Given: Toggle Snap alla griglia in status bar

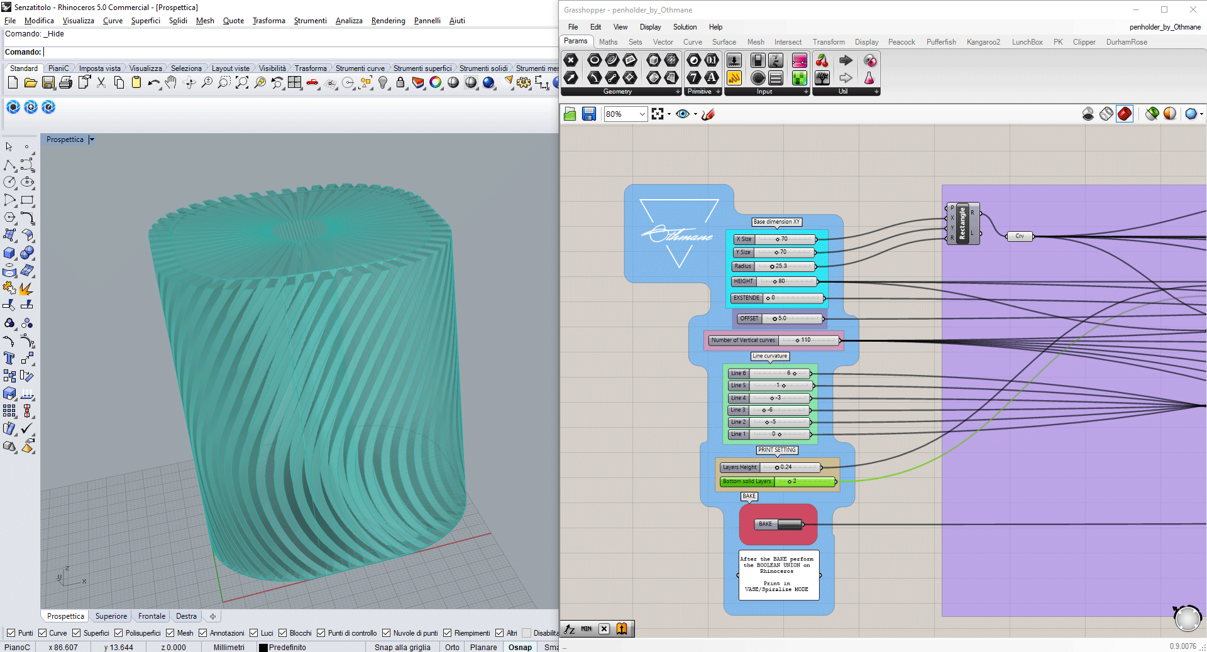Looking at the screenshot, I should pyautogui.click(x=402, y=647).
